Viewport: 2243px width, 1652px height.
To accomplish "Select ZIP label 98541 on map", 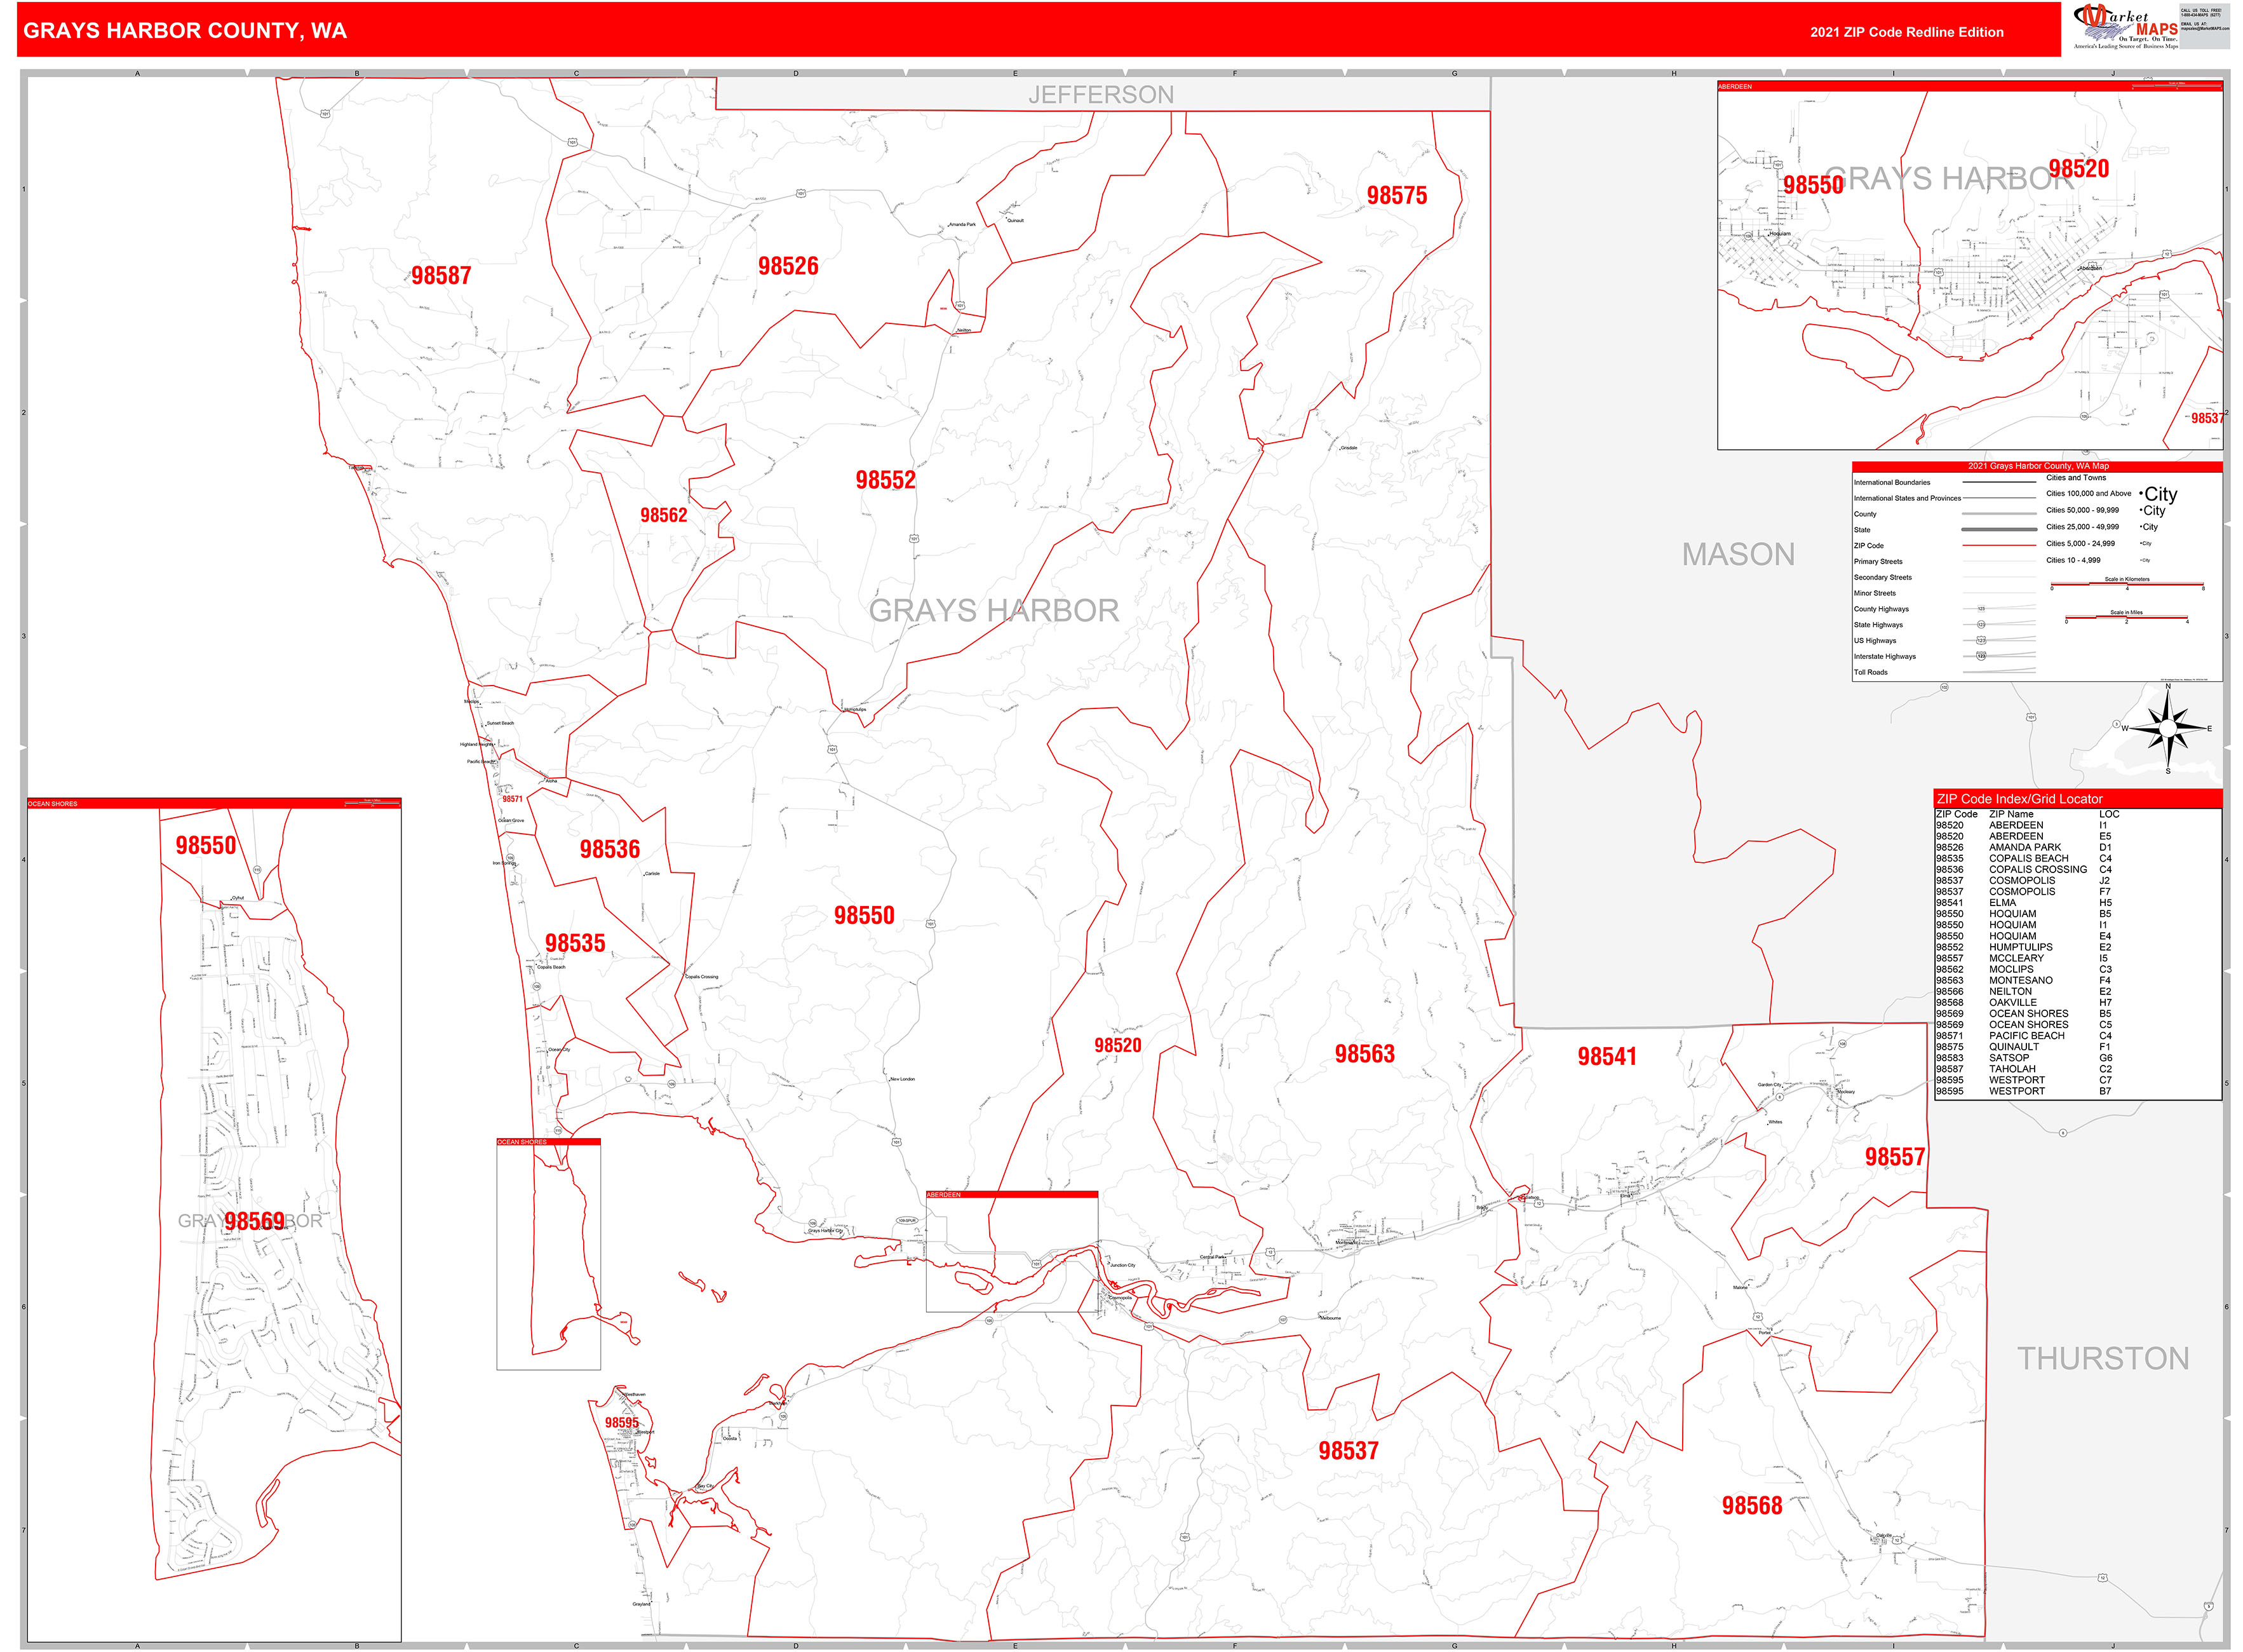I will [1606, 1057].
